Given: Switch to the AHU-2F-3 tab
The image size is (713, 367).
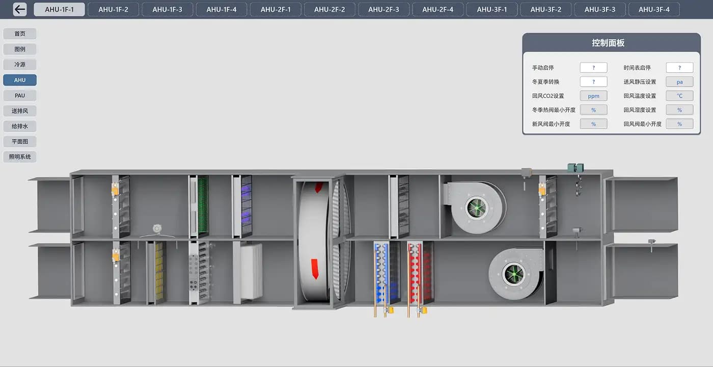Looking at the screenshot, I should [x=384, y=9].
